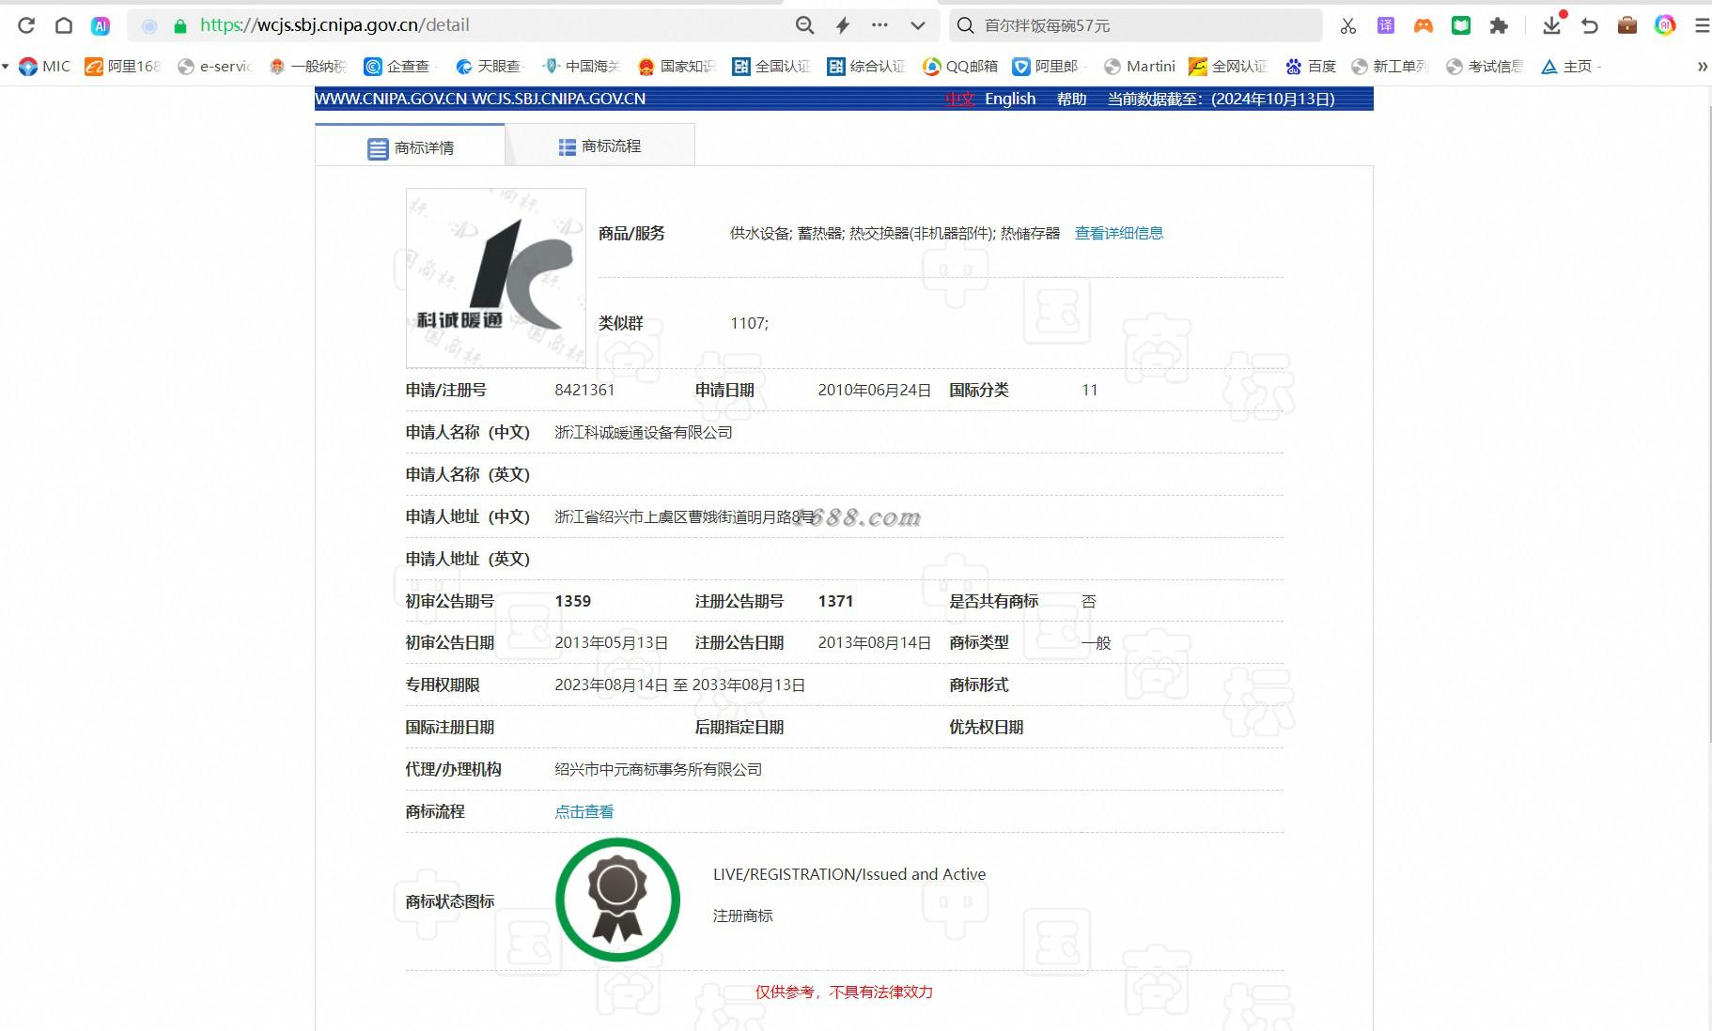
Task: Open the 帮助 help link
Action: coord(1071,99)
